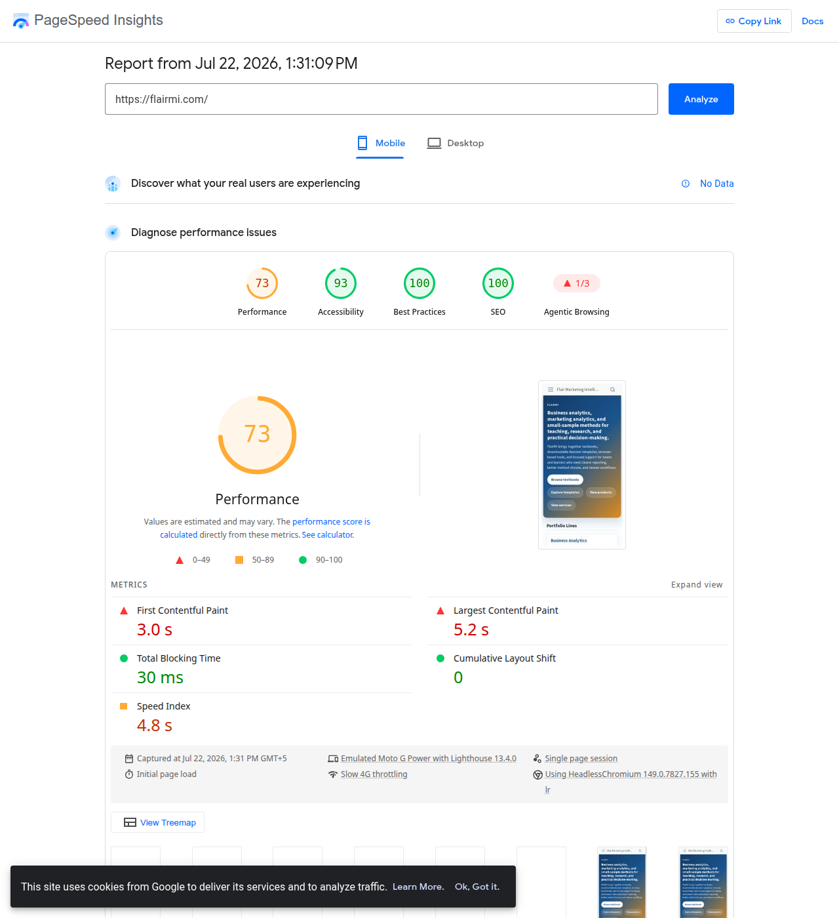The image size is (839, 918).
Task: Click the red warning triangle in 1/3 badge
Action: tap(568, 283)
